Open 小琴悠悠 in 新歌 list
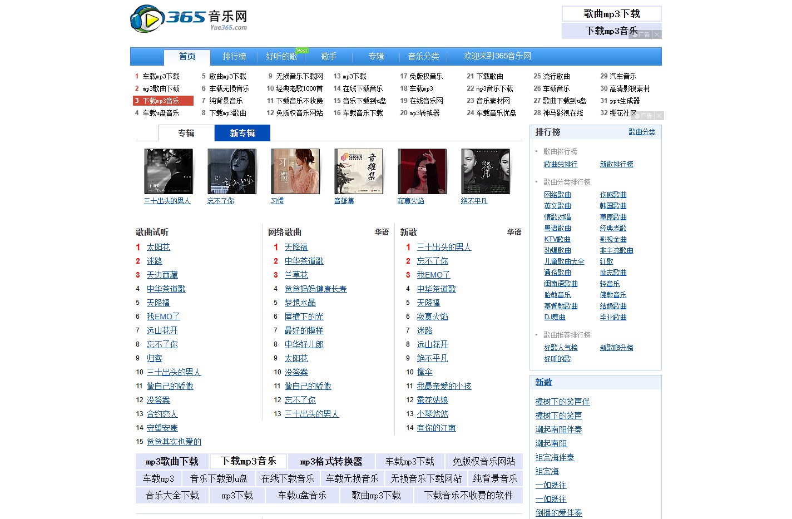This screenshot has width=792, height=519. (x=432, y=414)
